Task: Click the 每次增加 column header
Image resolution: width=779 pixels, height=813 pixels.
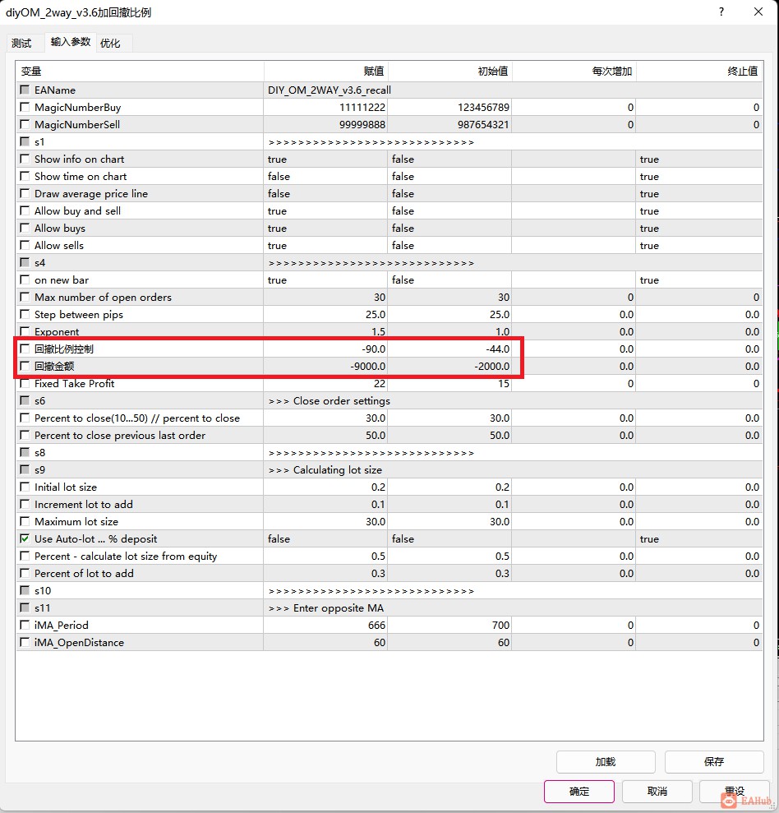Action: point(574,71)
